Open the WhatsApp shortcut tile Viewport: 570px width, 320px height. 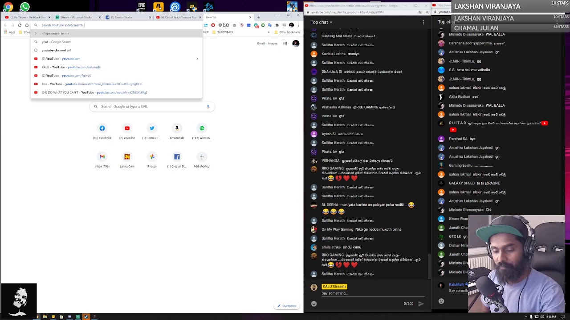[202, 131]
